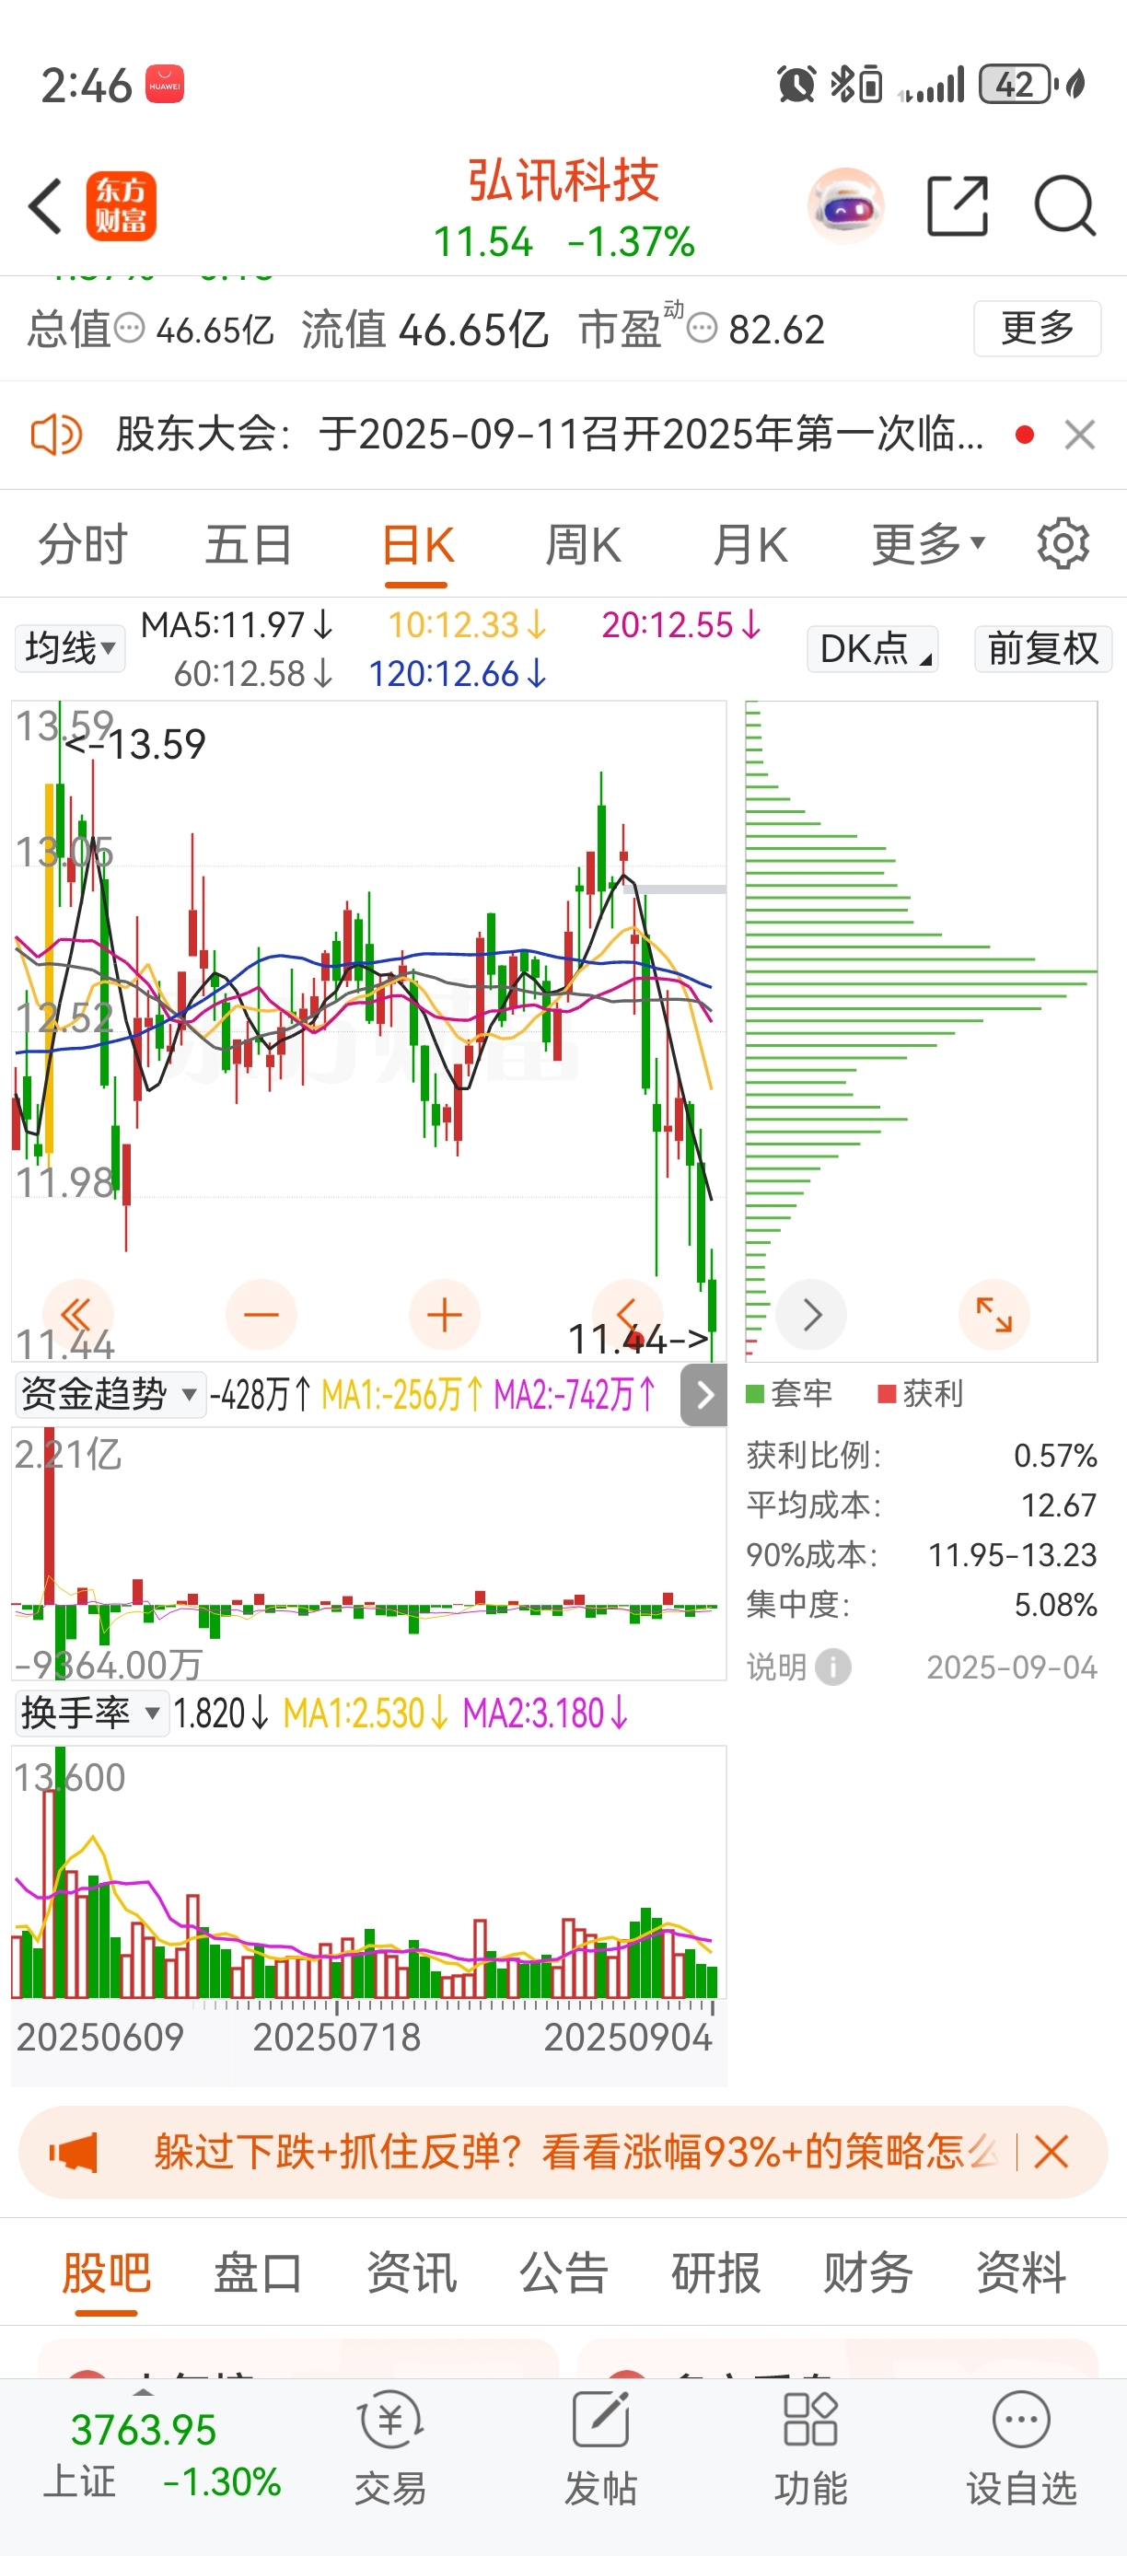This screenshot has height=2556, width=1127.
Task: Tap the 平均成本 12.67 row
Action: (x=922, y=1505)
